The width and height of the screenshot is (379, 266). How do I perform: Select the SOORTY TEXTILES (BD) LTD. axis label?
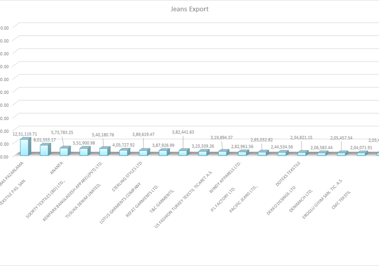point(45,199)
